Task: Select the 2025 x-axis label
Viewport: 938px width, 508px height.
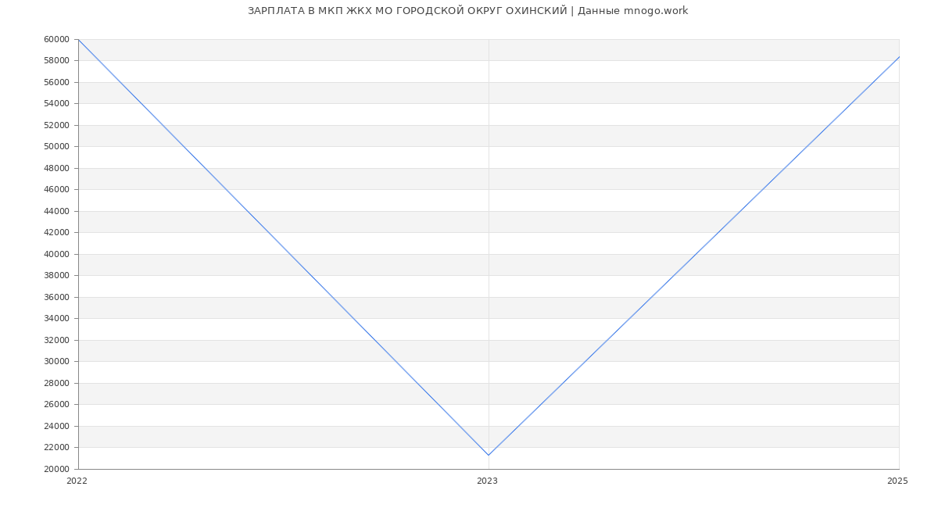Action: 897,481
